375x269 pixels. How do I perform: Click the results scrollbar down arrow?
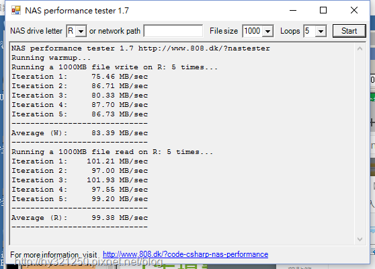pyautogui.click(x=360, y=239)
